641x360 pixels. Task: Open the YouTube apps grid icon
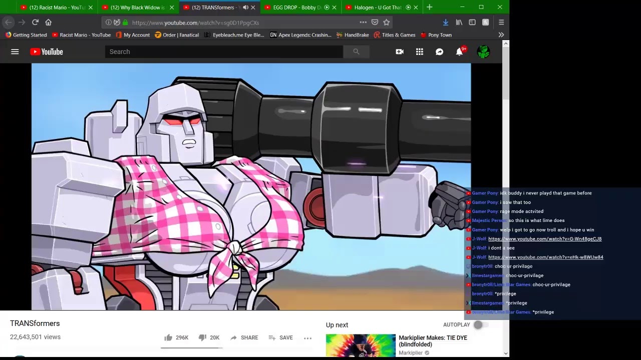pyautogui.click(x=420, y=51)
